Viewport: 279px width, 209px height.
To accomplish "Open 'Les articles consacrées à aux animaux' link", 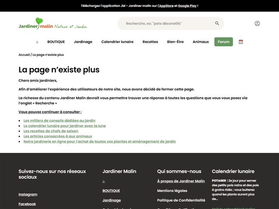I will click(58, 136).
